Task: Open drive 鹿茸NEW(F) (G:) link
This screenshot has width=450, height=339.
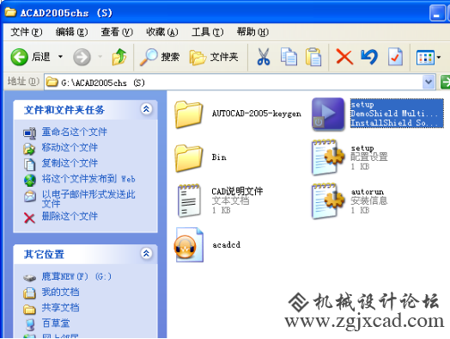Action: click(x=76, y=276)
